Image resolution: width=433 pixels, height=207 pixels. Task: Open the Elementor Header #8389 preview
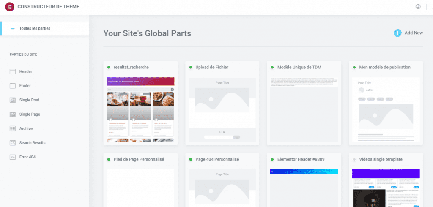point(304,188)
